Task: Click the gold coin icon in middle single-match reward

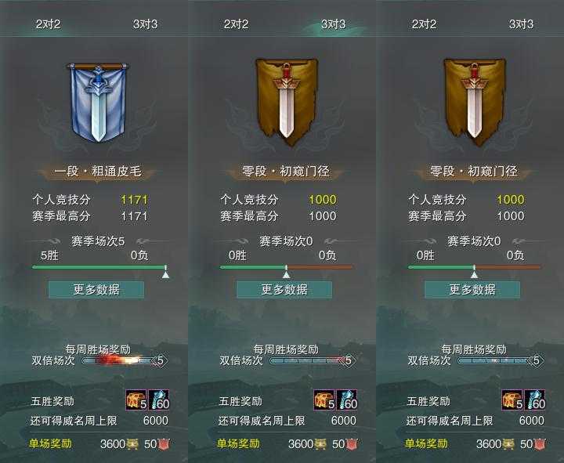Action: (x=320, y=444)
